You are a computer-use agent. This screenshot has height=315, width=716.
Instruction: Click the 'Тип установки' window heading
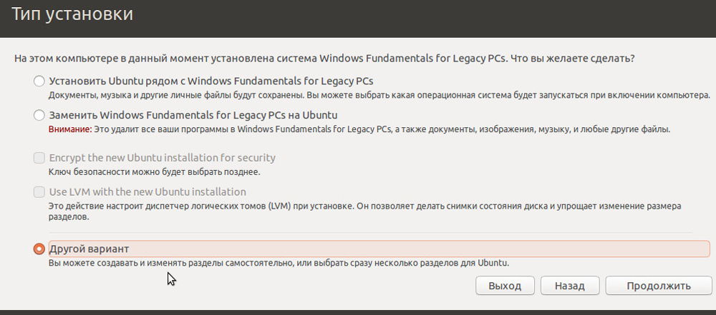coord(72,14)
